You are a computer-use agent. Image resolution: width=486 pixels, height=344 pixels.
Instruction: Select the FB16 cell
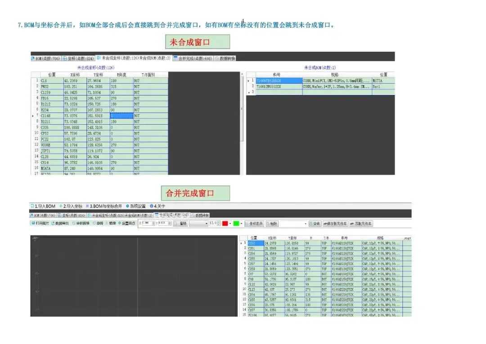point(51,98)
